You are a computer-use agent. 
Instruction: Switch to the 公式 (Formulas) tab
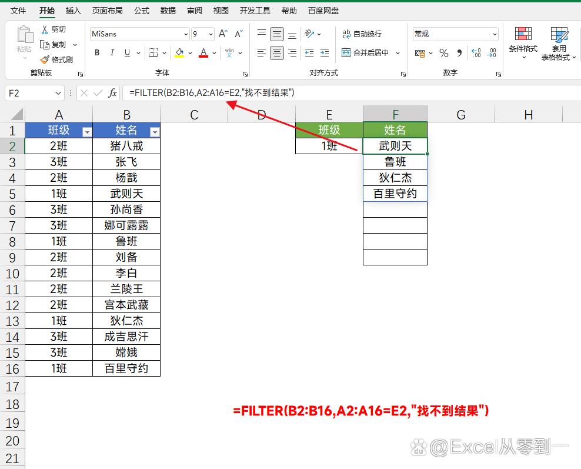coord(142,11)
